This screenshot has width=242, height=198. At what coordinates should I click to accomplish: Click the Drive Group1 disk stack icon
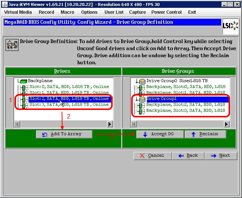point(142,99)
